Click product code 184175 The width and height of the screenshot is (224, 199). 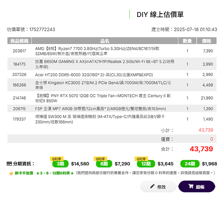click(x=19, y=64)
